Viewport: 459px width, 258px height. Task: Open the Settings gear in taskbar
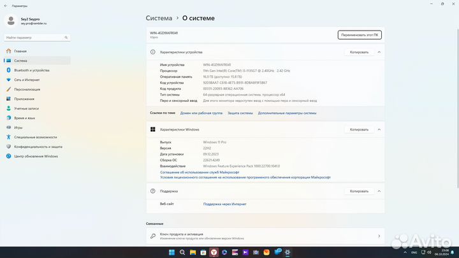(x=288, y=252)
